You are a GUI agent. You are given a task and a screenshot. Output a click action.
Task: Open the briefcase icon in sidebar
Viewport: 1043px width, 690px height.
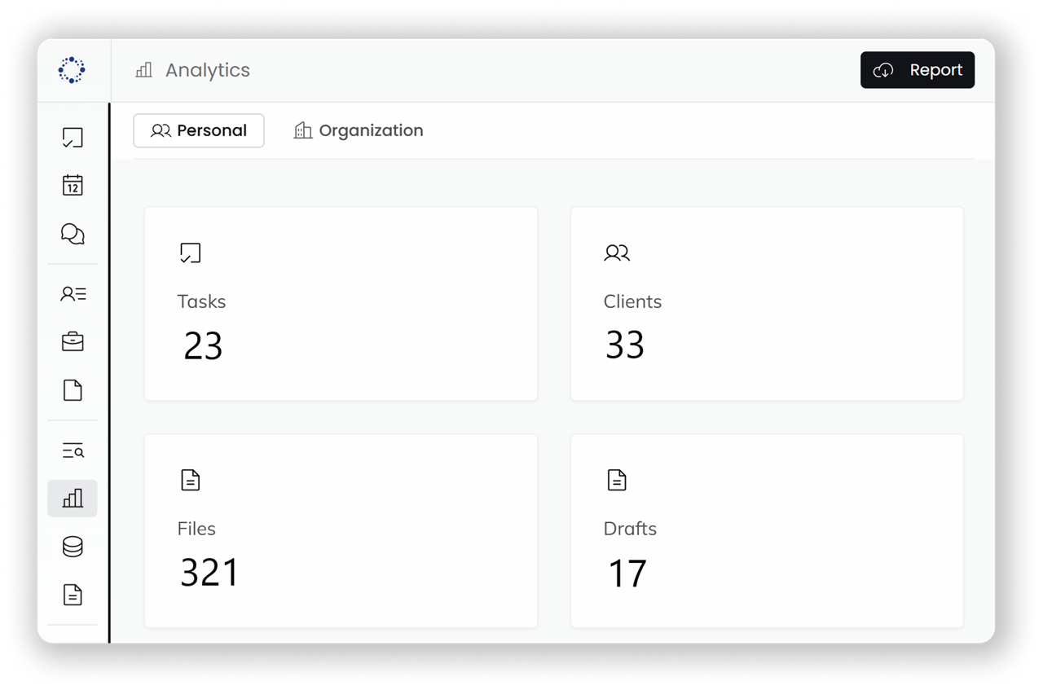point(73,341)
